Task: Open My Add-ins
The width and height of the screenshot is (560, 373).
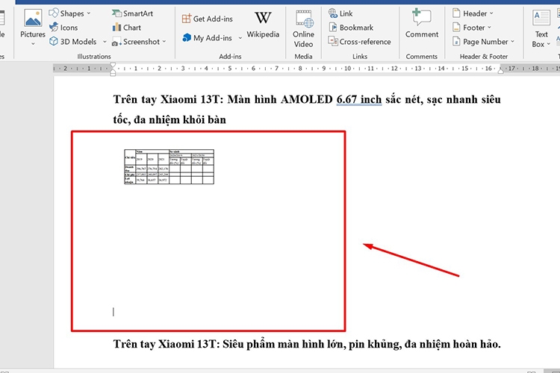Action: coord(207,38)
